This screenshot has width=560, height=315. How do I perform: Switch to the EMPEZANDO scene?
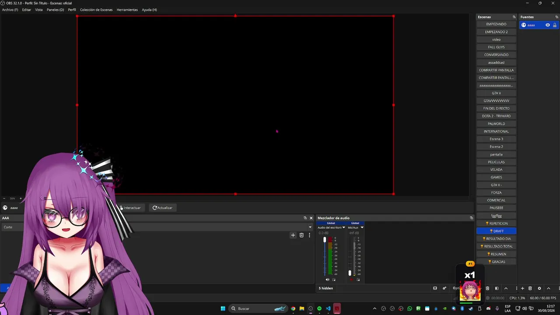tap(496, 24)
